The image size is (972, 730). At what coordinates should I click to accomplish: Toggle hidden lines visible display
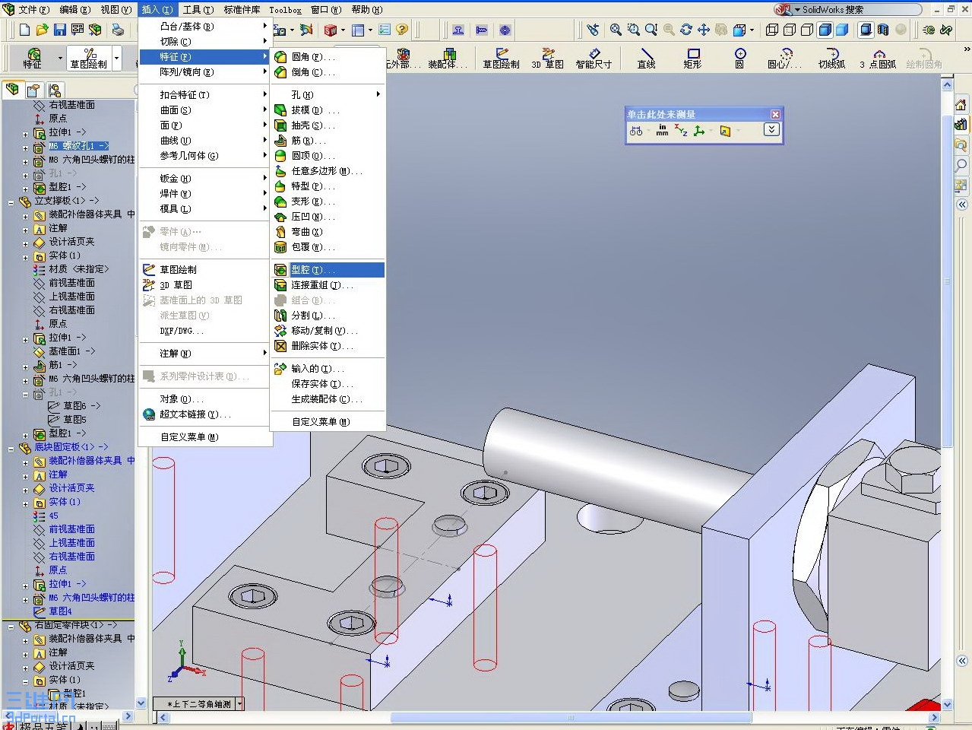click(x=790, y=30)
